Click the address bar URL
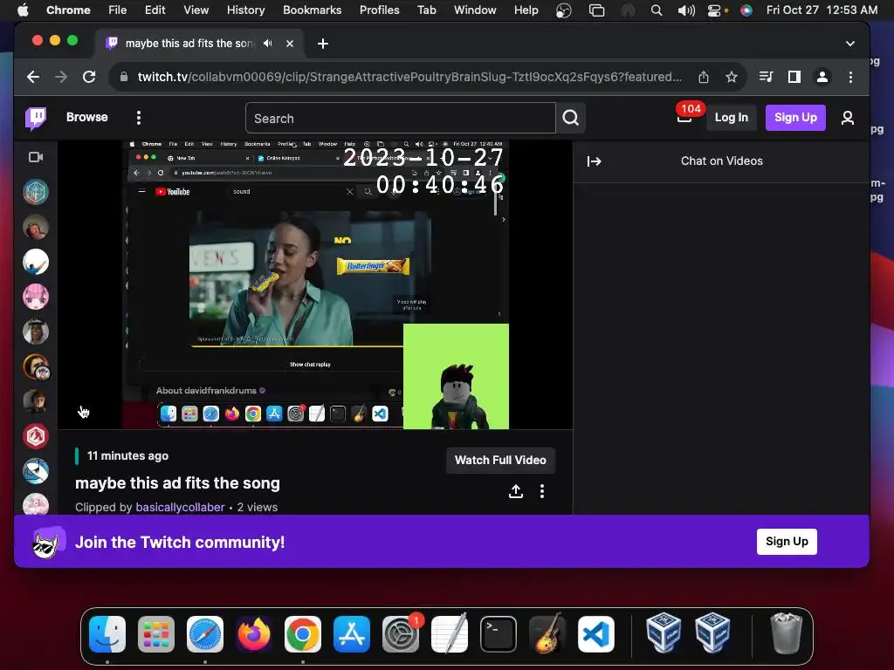Viewport: 894px width, 670px height. (409, 77)
